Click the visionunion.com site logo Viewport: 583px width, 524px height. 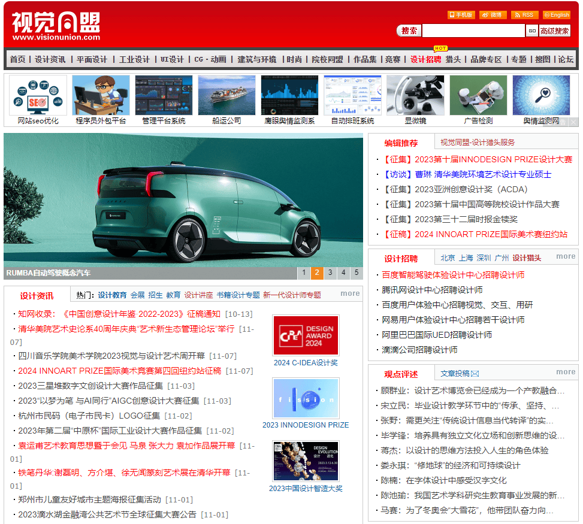pyautogui.click(x=56, y=27)
